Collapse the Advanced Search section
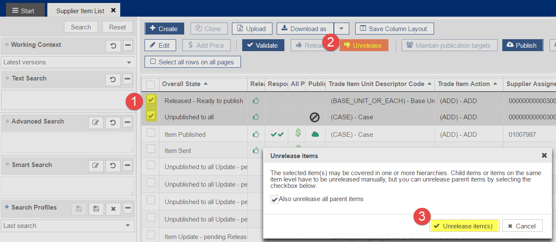The image size is (556, 242). point(127,123)
